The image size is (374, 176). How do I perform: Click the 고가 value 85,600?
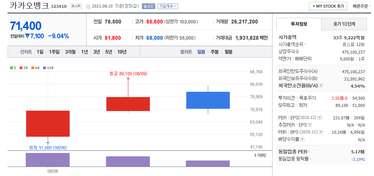pyautogui.click(x=154, y=22)
